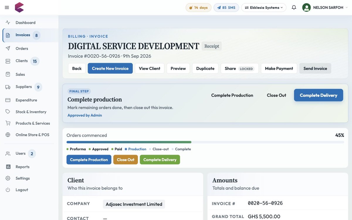The width and height of the screenshot is (352, 220).
Task: Click the Production stage marker
Action: (136, 149)
